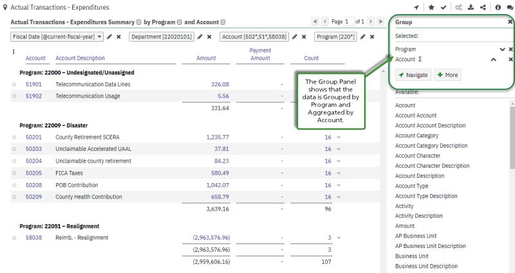Expand count chevron for POB Contribution row
The width and height of the screenshot is (515, 273).
339,185
